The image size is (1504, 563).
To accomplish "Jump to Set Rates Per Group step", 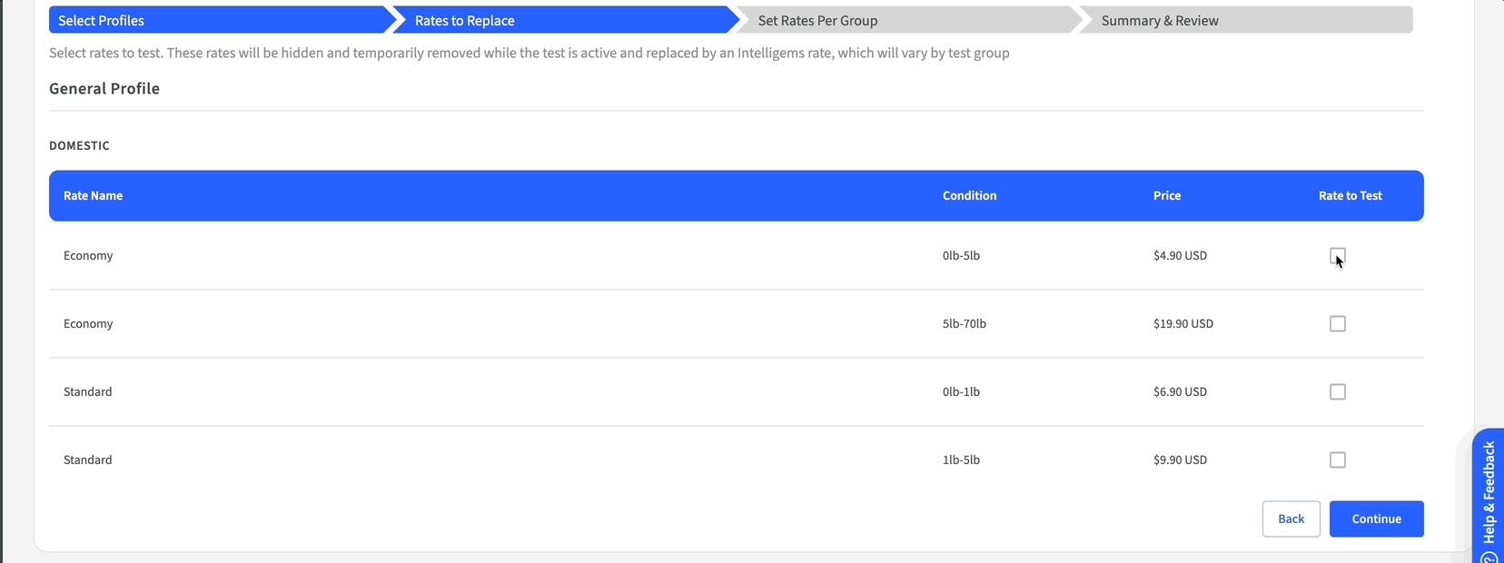I will coord(817,20).
